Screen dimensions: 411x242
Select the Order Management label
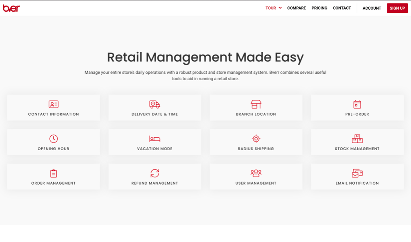pyautogui.click(x=53, y=183)
